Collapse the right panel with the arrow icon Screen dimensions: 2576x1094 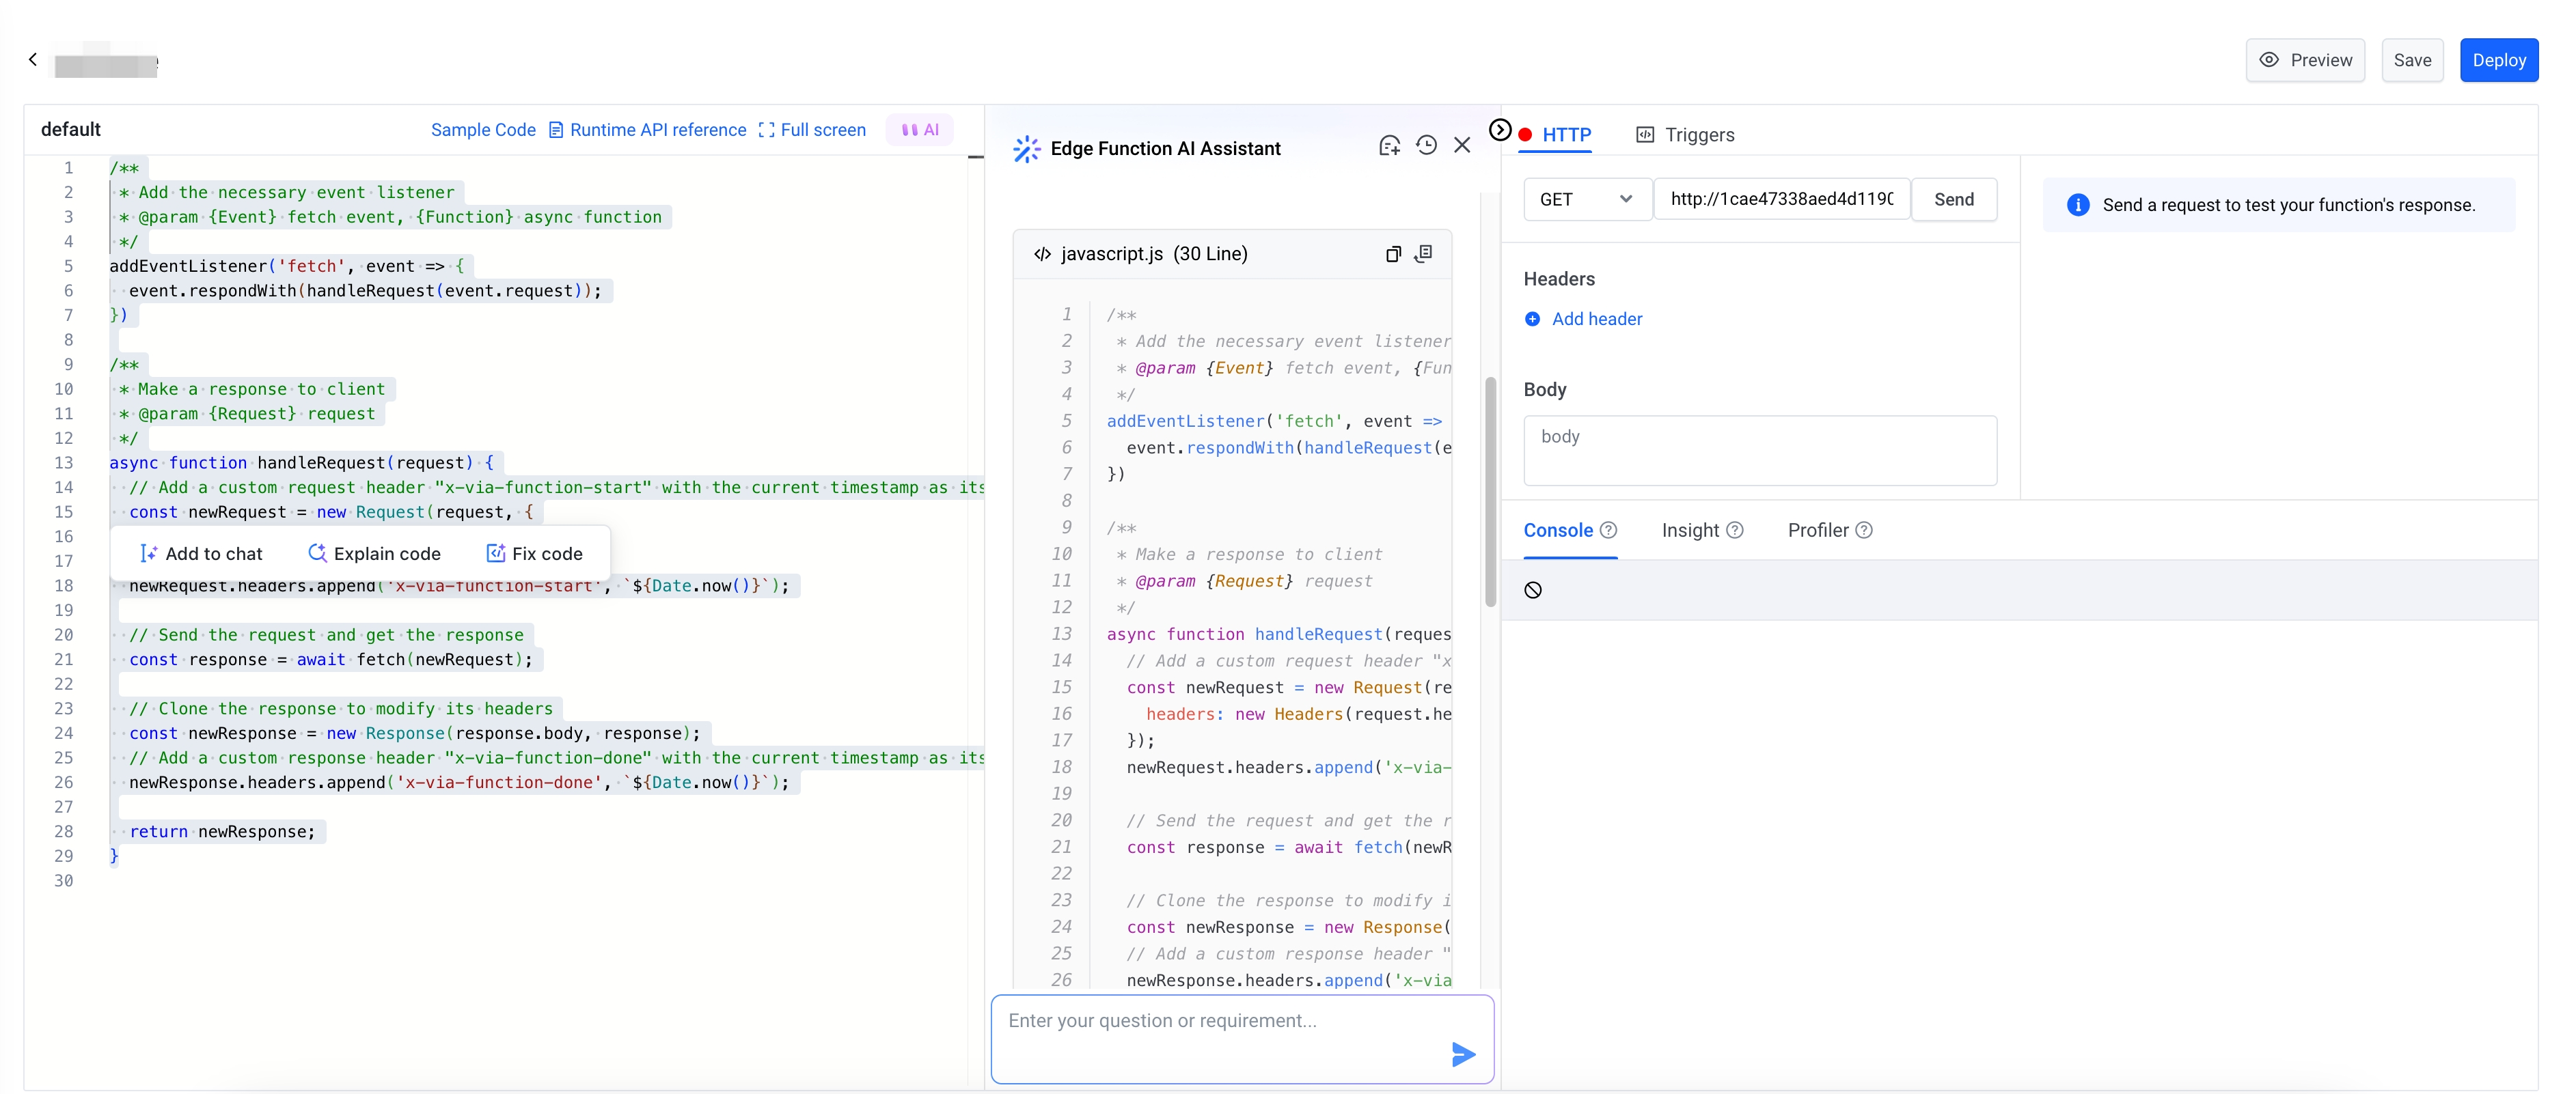pos(1499,130)
